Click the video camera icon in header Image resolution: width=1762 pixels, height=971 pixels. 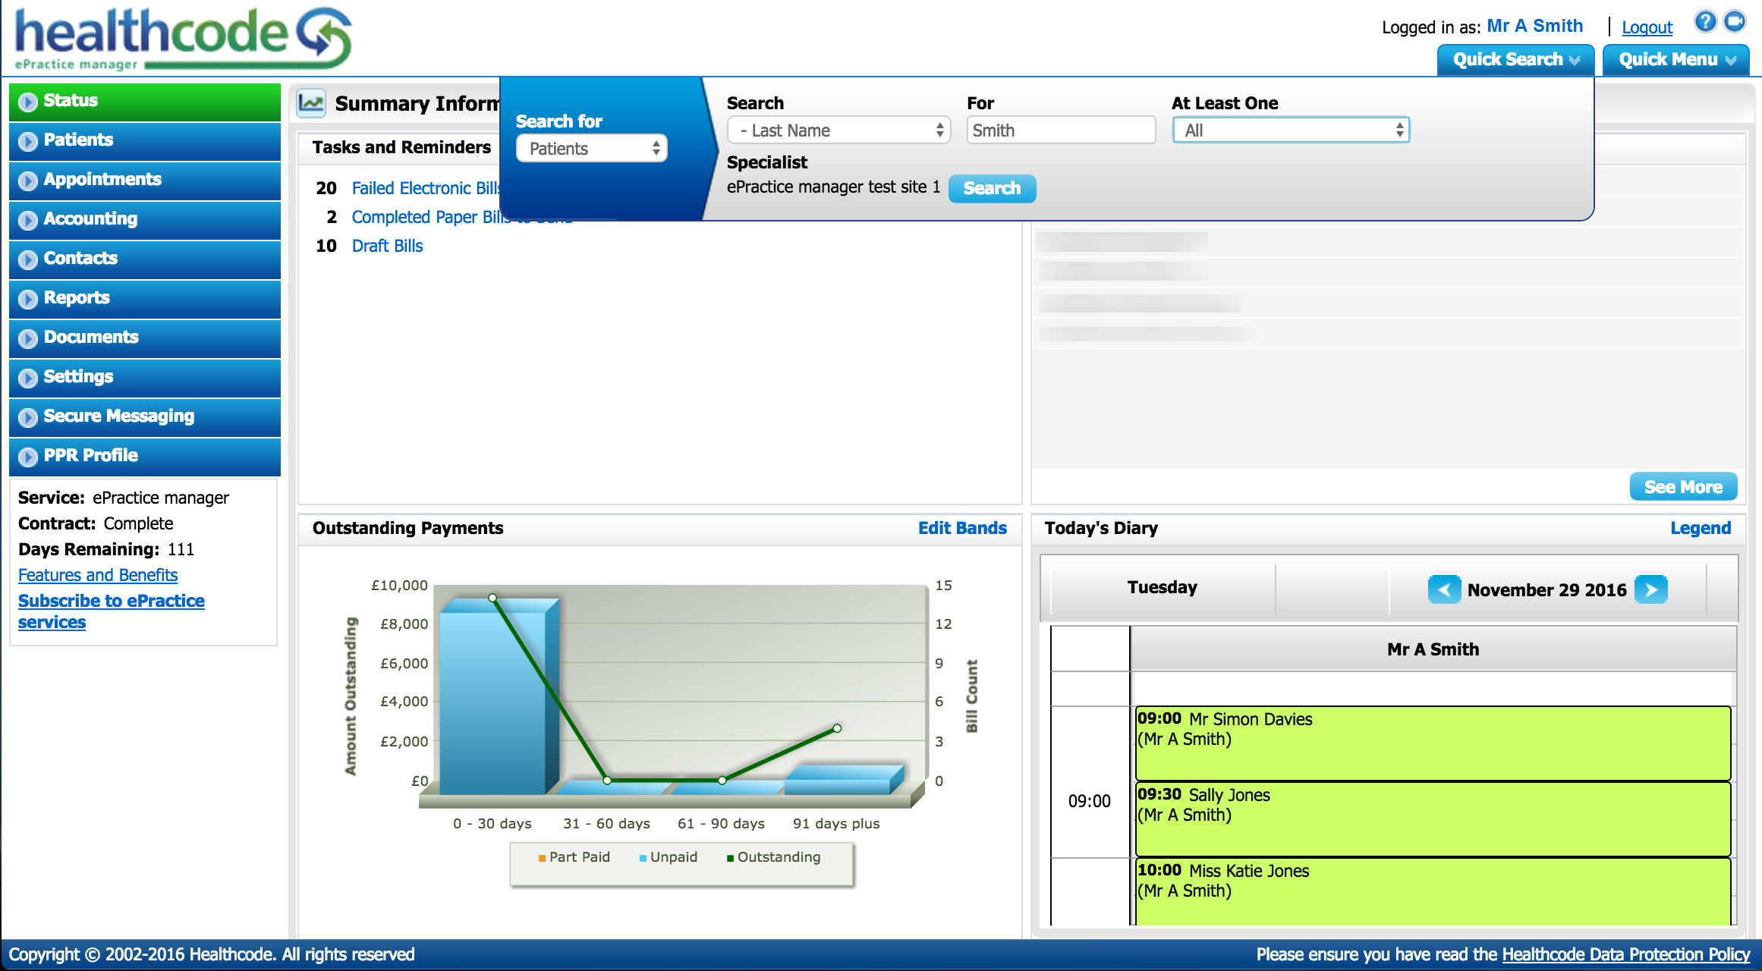click(x=1735, y=21)
